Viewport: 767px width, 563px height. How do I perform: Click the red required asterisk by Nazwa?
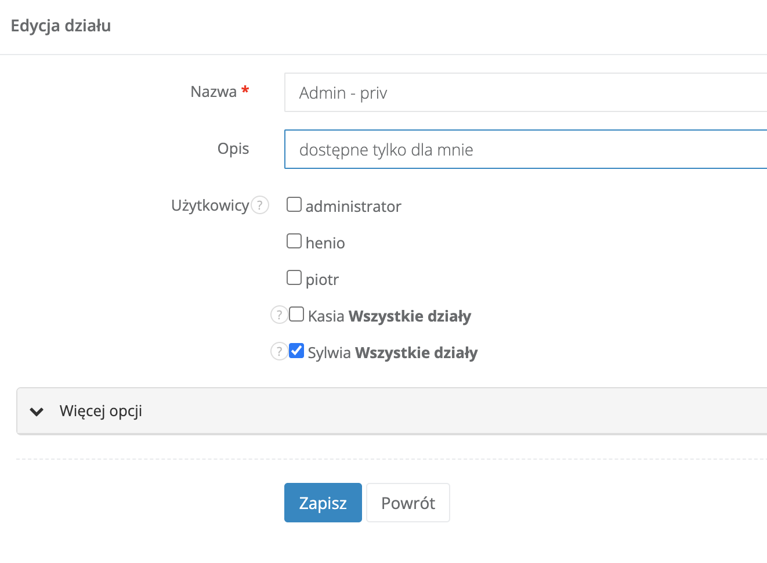[245, 91]
